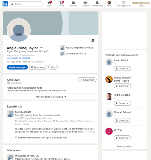Open Mensajes chat icon
This screenshot has width=151, height=160.
(85, 4)
